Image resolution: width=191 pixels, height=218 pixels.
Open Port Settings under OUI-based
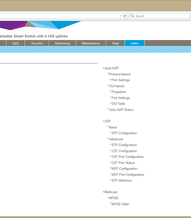[x=121, y=98]
